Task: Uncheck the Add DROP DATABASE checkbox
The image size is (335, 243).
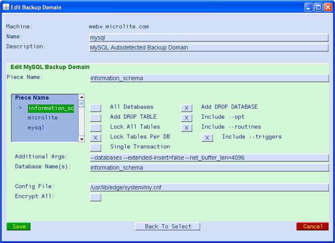Action: [186, 108]
